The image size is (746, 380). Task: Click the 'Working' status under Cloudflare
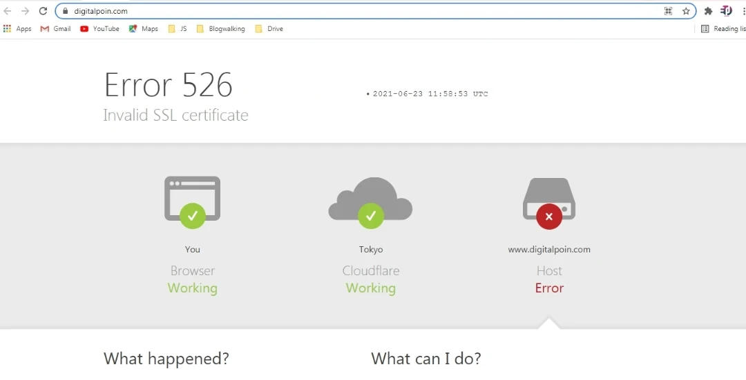371,288
